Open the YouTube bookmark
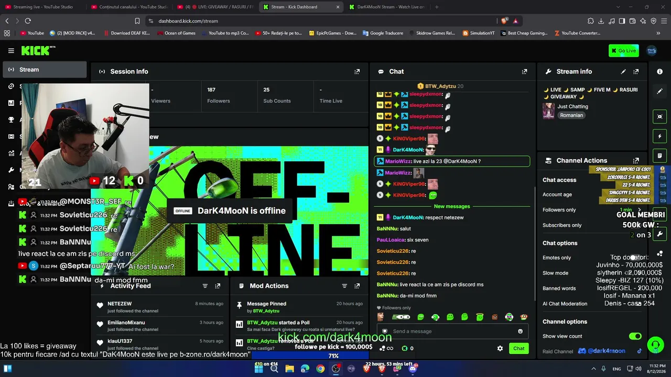Screen dimensions: 671x377 pos(32,33)
